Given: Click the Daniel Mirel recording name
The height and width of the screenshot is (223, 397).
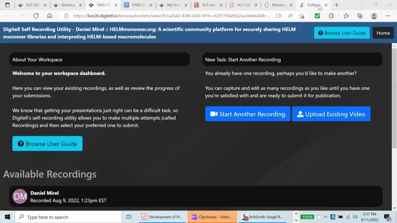Looking at the screenshot, I should tap(44, 193).
